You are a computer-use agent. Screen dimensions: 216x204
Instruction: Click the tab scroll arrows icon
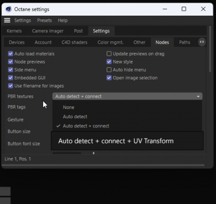[202, 42]
